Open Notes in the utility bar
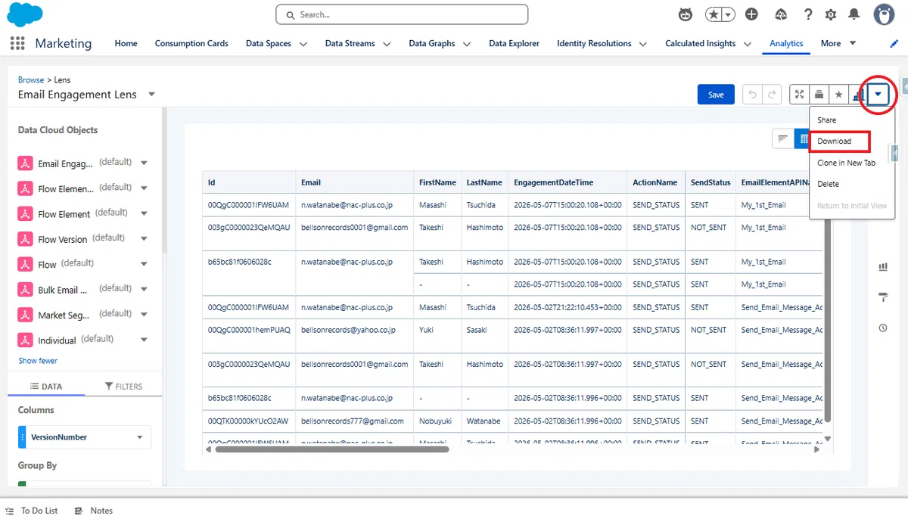The image size is (908, 522). point(94,511)
